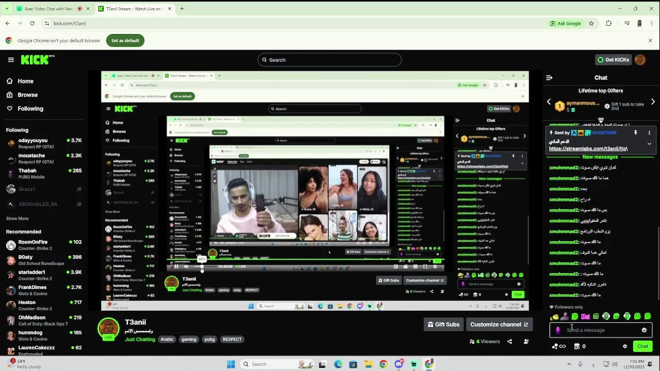Expand following list with Show more

tap(18, 218)
